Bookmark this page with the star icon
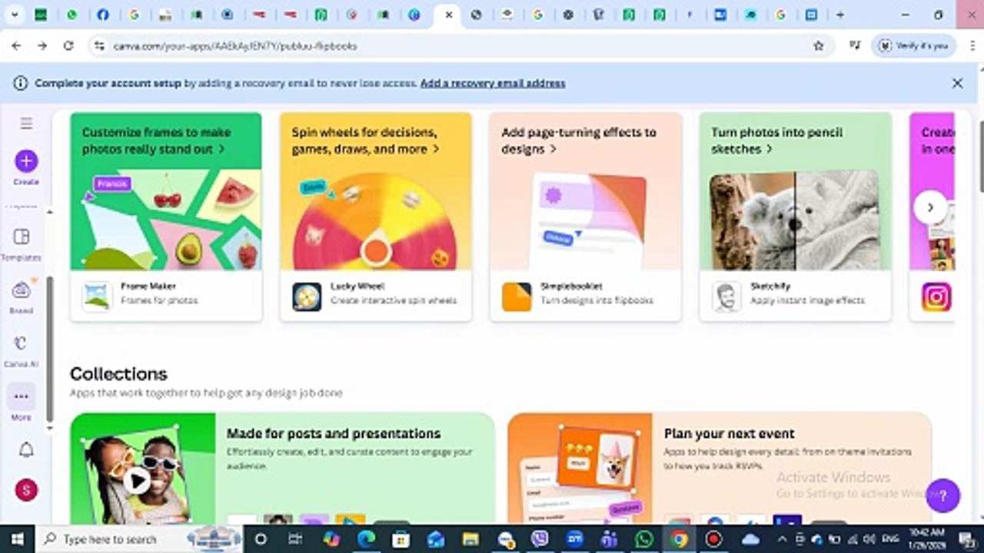Viewport: 984px width, 553px height. pyautogui.click(x=819, y=46)
